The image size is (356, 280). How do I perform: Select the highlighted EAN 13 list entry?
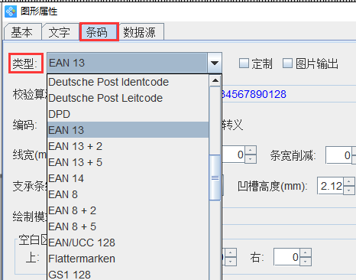point(128,130)
